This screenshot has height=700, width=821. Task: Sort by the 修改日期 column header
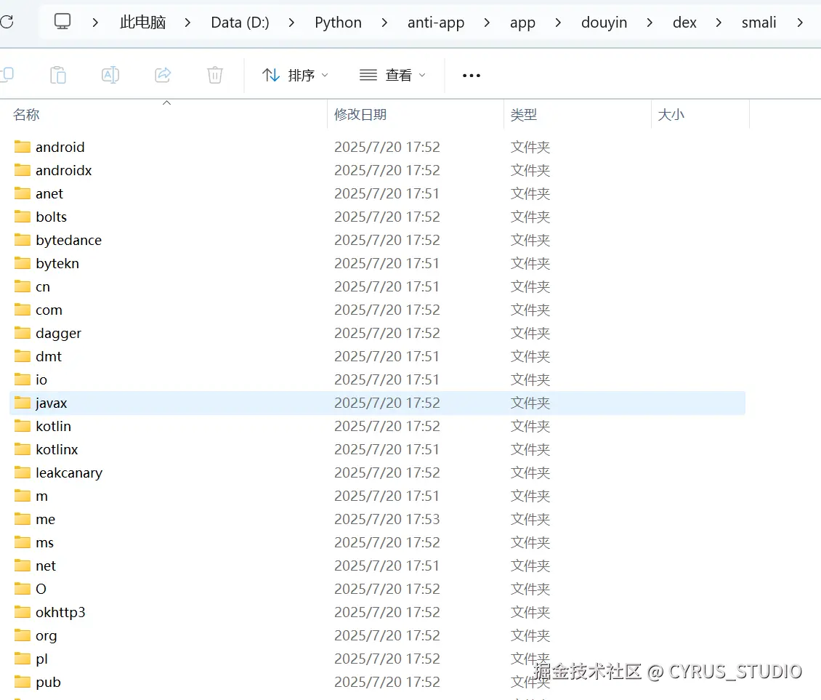point(360,114)
